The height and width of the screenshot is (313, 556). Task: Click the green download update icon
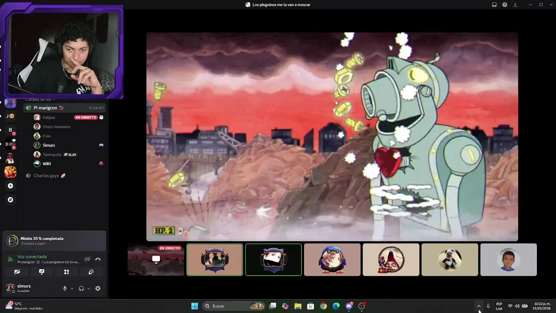point(515,4)
